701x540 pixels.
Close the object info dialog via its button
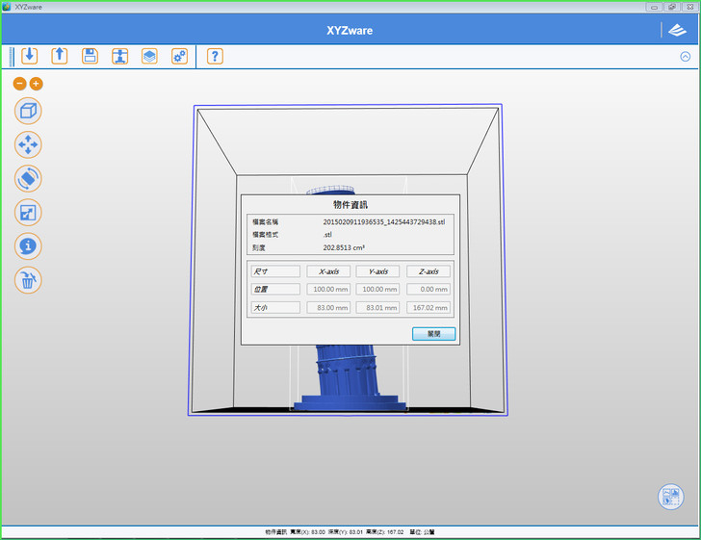point(433,333)
